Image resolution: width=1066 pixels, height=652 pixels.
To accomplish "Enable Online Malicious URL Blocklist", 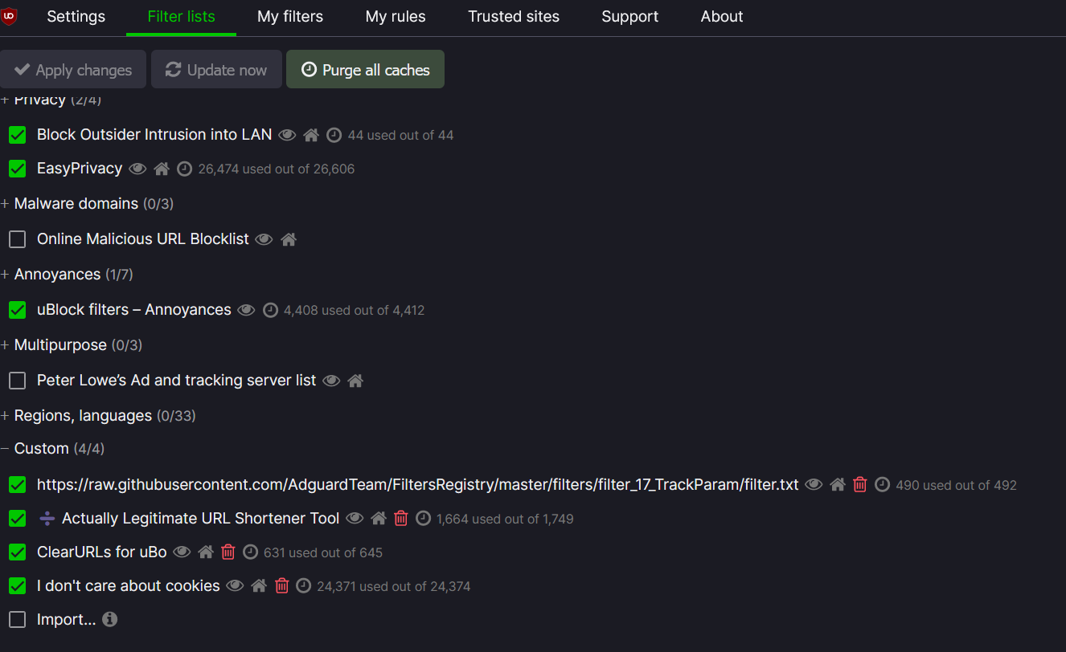I will 18,239.
